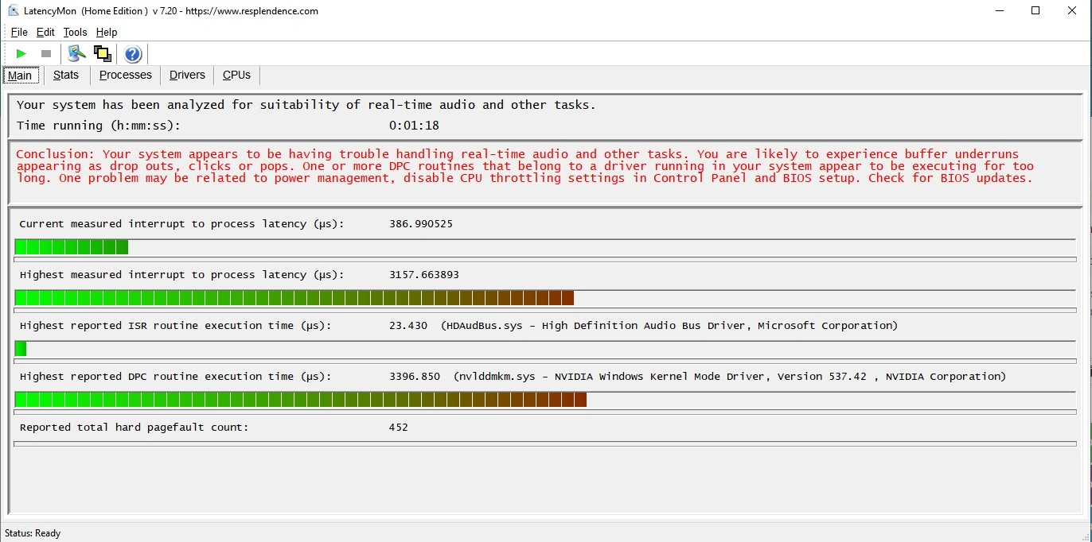Viewport: 1092px width, 542px height.
Task: Switch to the Drivers tab
Action: 187,75
